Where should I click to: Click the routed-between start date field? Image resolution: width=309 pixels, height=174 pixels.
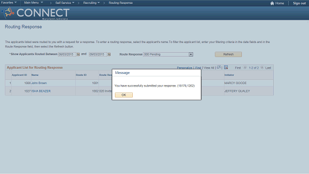coord(67,54)
